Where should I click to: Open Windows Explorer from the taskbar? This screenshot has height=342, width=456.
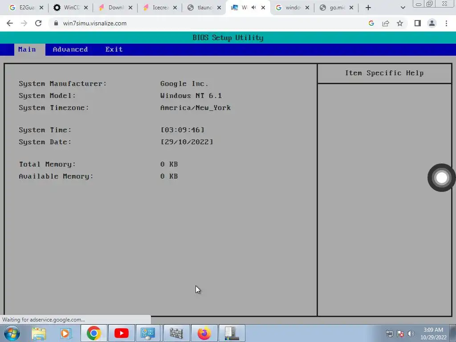[39, 333]
